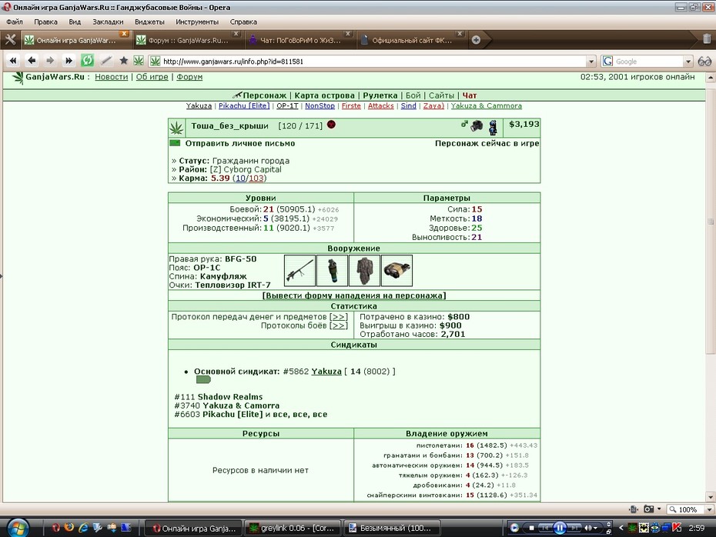Click the camera icon beside player name
Image resolution: width=716 pixels, height=537 pixels.
coord(477,125)
